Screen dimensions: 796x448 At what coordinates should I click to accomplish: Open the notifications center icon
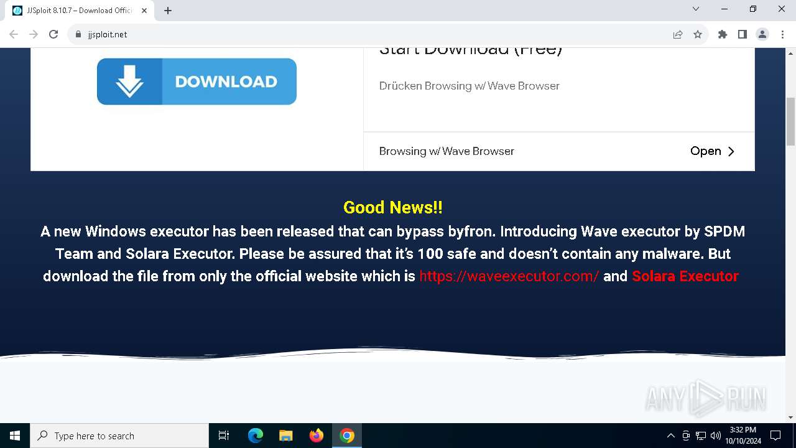[x=775, y=436]
